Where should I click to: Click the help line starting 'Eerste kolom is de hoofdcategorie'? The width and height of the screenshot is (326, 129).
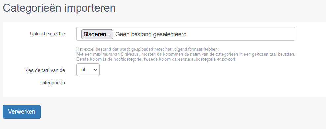[x=156, y=59]
